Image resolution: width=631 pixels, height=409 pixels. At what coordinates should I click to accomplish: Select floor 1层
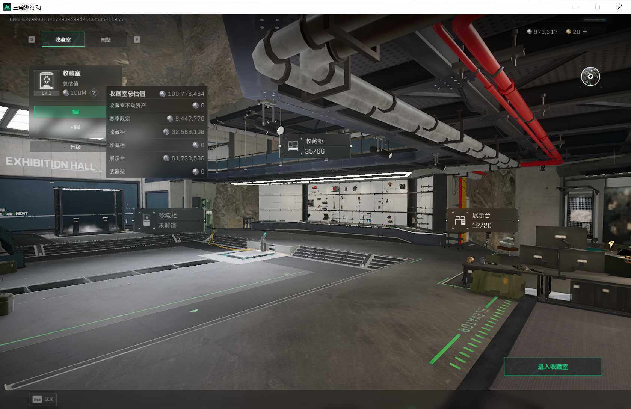click(70, 112)
